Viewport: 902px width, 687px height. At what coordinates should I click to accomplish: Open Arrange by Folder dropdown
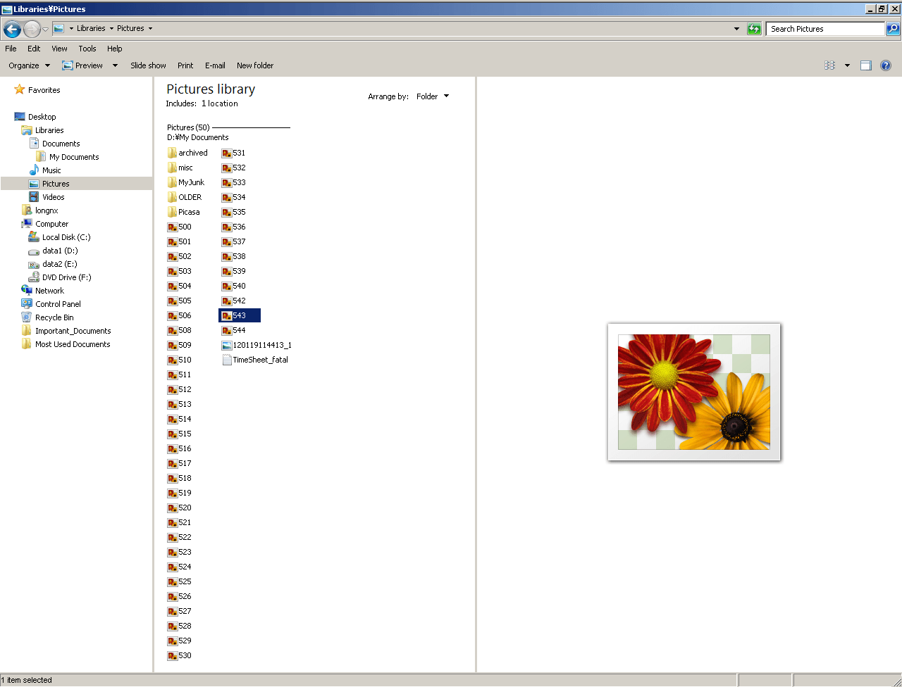(x=432, y=96)
